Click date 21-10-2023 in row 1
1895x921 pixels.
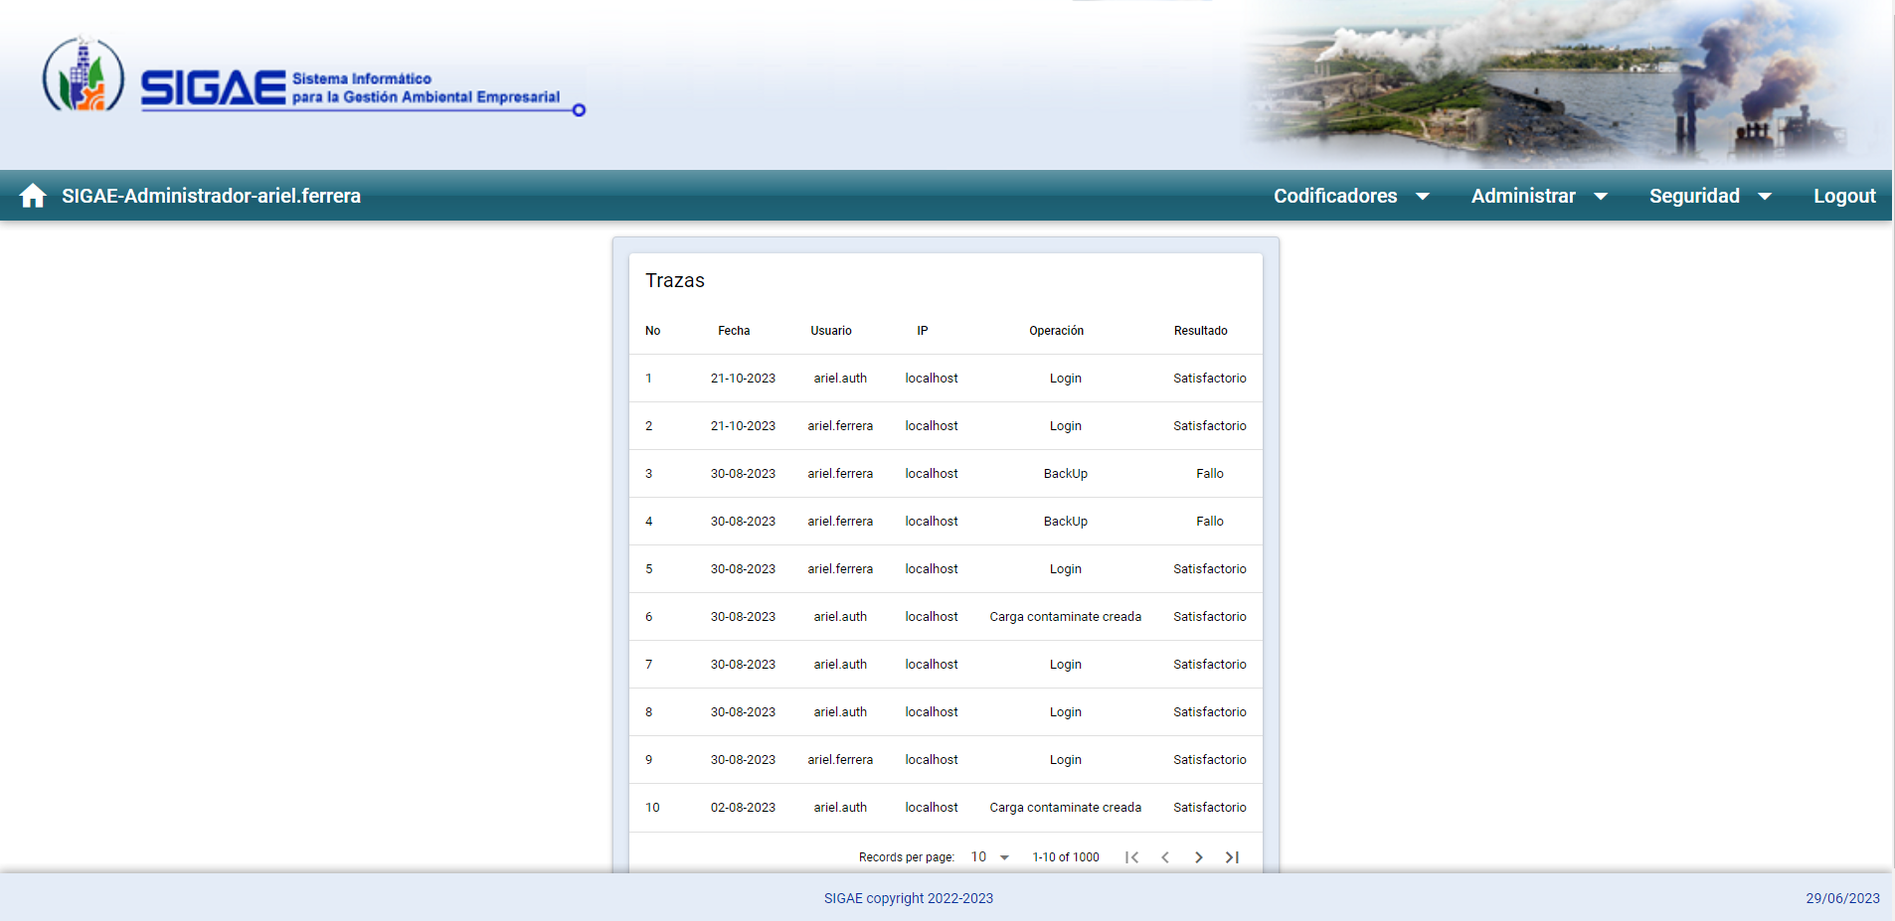743,379
